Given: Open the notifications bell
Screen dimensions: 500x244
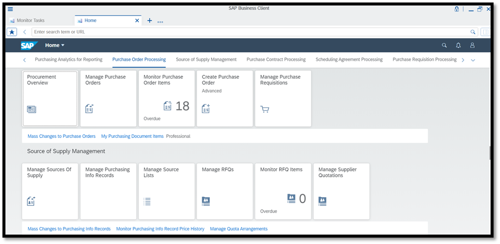Looking at the screenshot, I should (458, 45).
